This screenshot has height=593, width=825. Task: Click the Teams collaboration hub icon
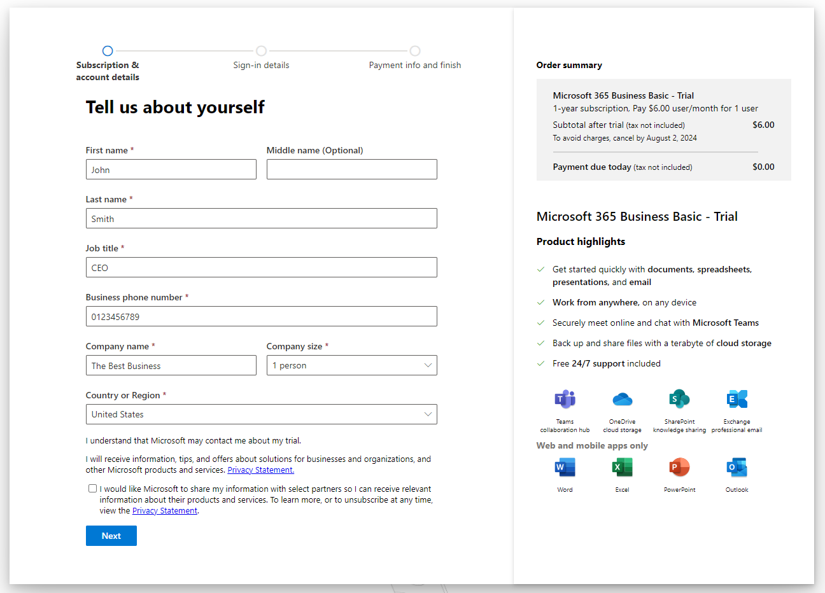565,399
